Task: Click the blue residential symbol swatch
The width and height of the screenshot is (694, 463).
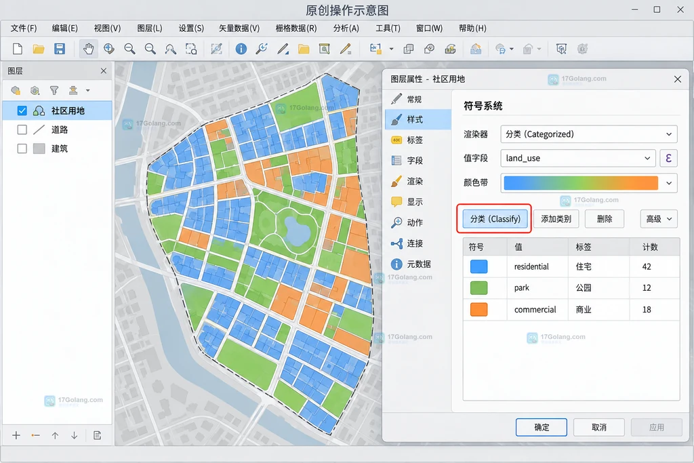Action: point(478,266)
